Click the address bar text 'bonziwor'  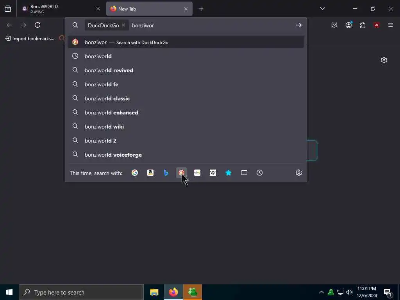click(143, 25)
